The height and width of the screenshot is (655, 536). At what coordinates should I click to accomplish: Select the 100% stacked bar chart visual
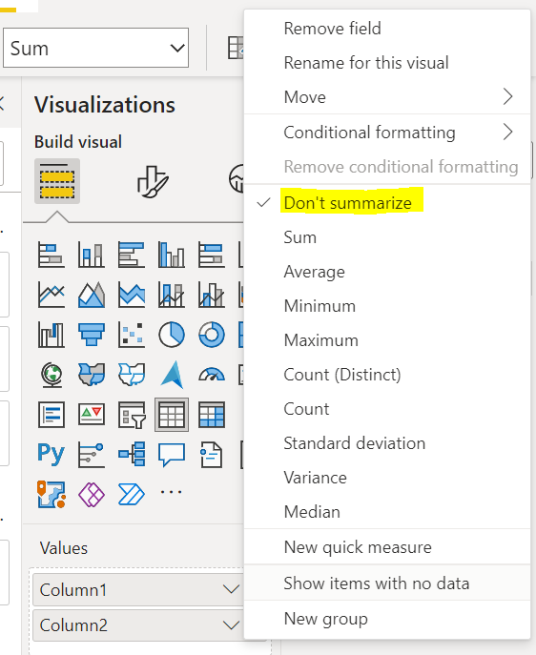[x=212, y=255]
